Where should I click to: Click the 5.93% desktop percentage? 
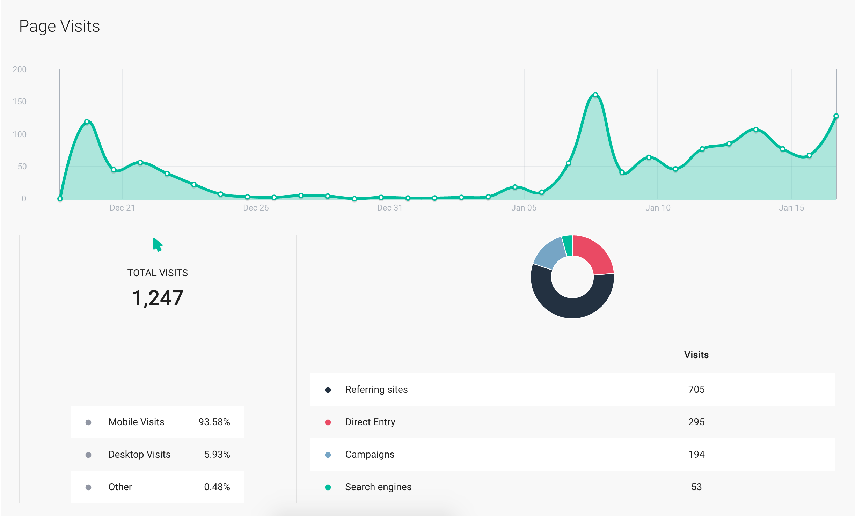click(x=217, y=454)
